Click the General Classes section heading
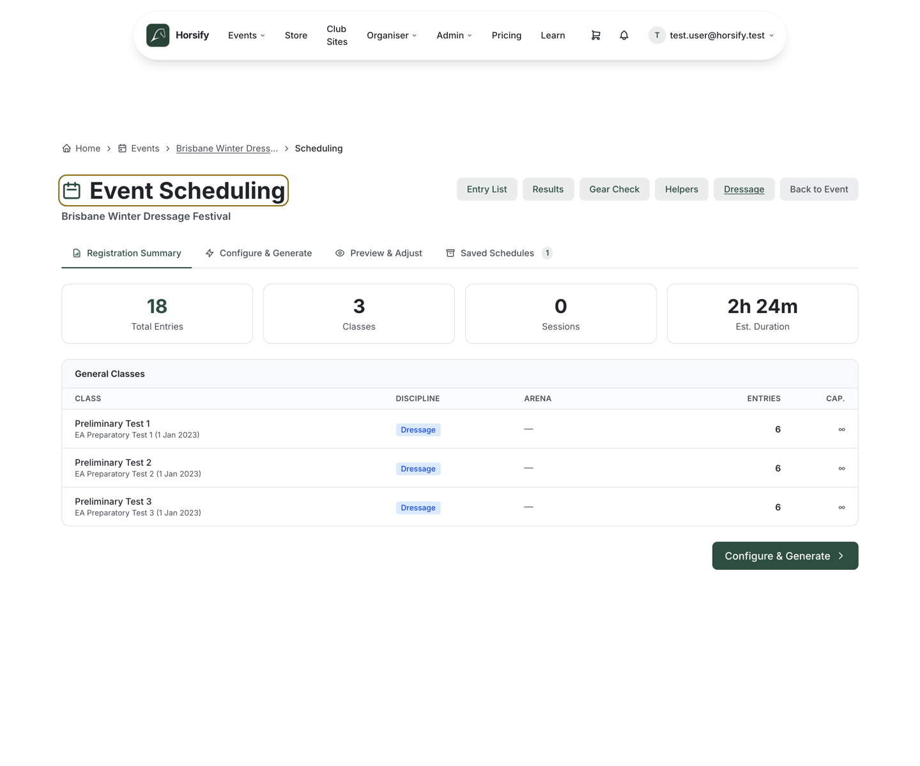920x766 pixels. tap(110, 374)
